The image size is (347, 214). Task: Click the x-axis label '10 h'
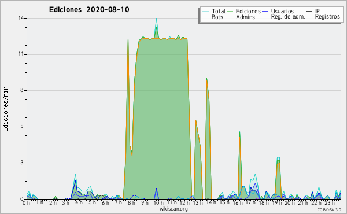tap(158, 203)
